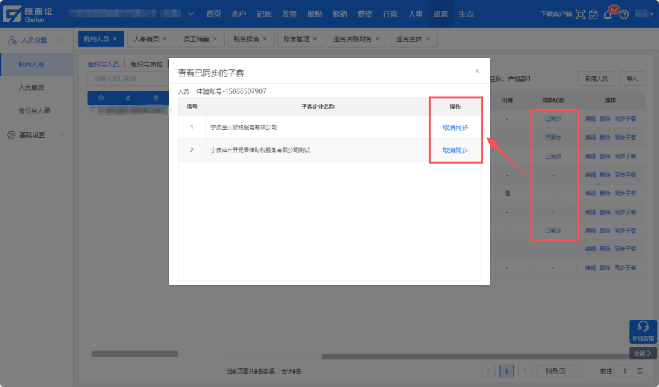Cancel sync for 宁波金山财税服务有限公司
Viewport: 659px width, 387px height.
coord(455,127)
